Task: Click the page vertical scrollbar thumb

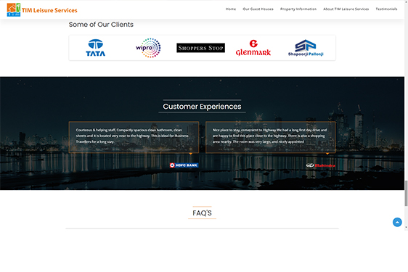Action: 406,193
